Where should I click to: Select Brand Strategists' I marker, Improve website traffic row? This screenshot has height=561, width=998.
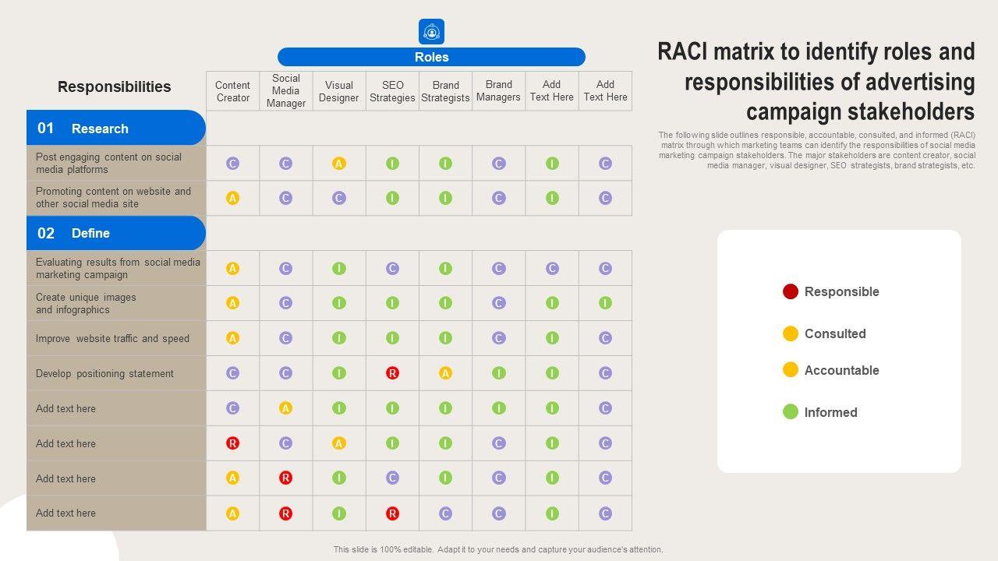(445, 338)
